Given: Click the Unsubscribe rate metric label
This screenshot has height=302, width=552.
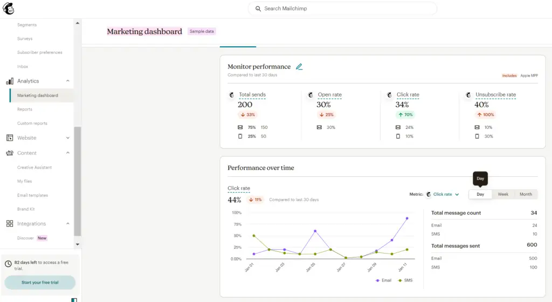Looking at the screenshot, I should pyautogui.click(x=496, y=95).
